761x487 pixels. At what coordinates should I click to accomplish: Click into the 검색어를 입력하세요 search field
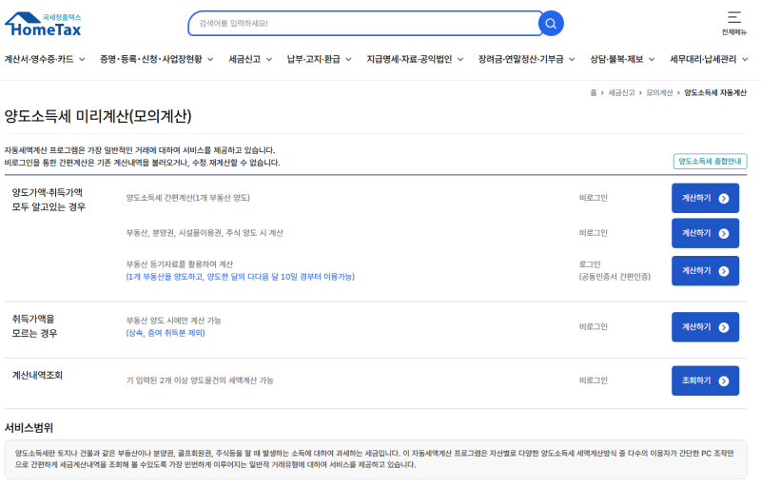coord(364,23)
